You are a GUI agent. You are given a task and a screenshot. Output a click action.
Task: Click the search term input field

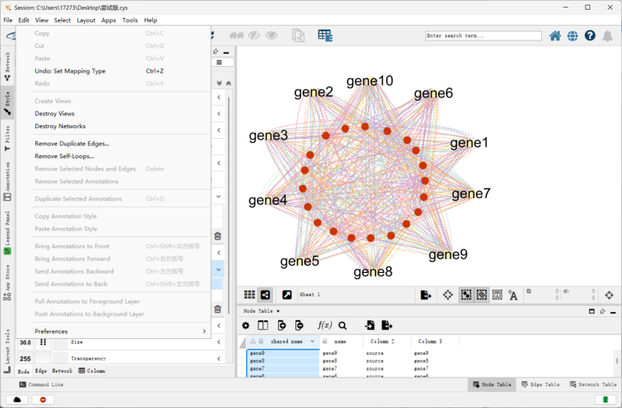point(483,36)
